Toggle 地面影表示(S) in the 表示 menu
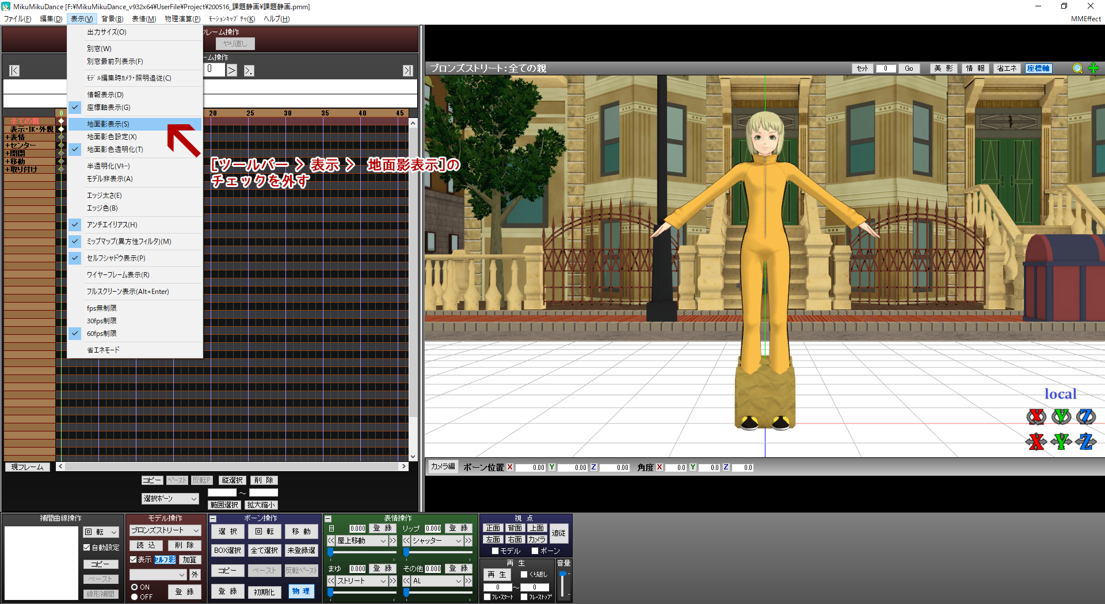 (108, 124)
